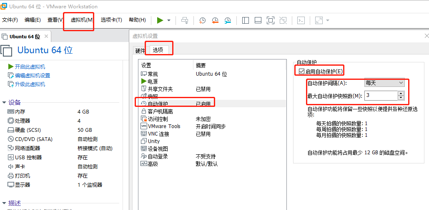Select 高级 in settings list
The image size is (429, 210).
213,164
